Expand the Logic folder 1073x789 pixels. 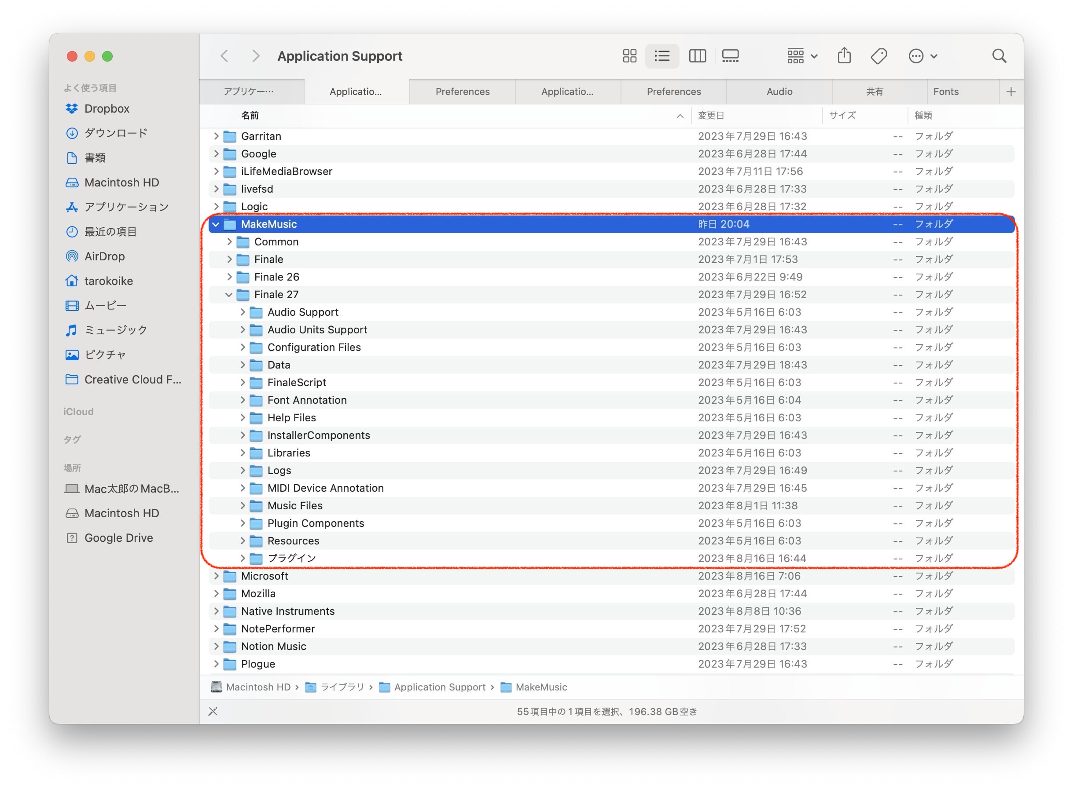point(216,207)
